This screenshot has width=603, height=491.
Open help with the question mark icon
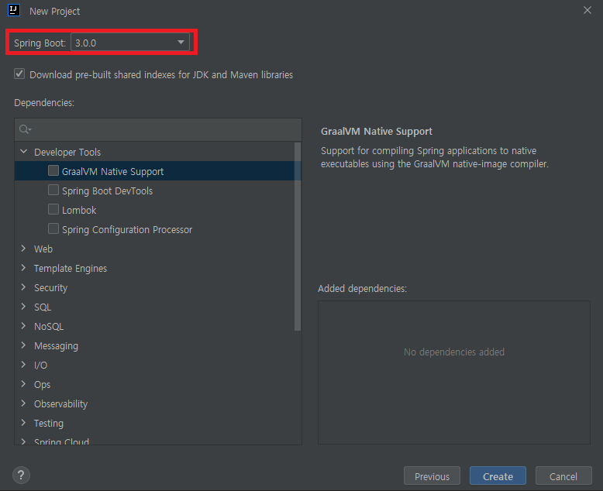21,476
